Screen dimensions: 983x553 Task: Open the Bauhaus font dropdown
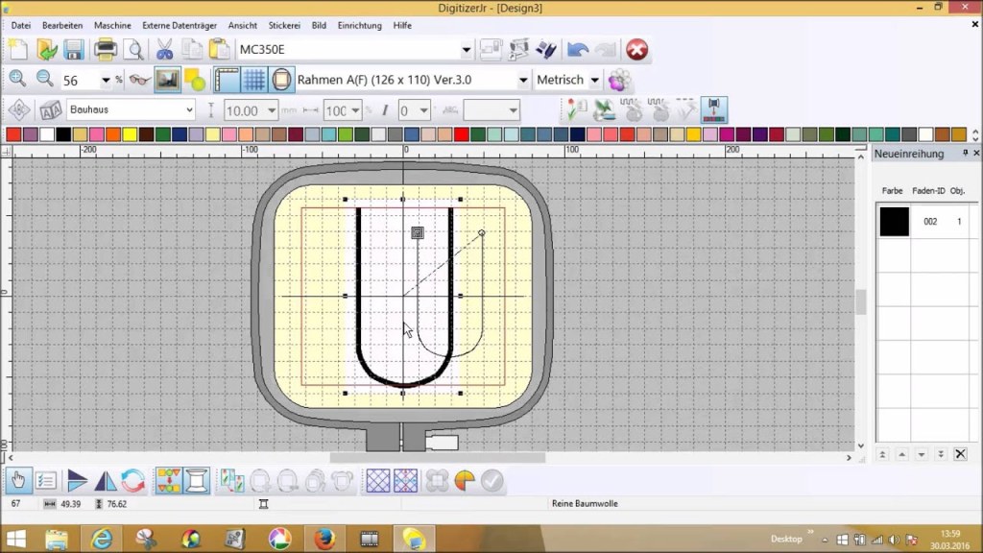click(x=188, y=110)
